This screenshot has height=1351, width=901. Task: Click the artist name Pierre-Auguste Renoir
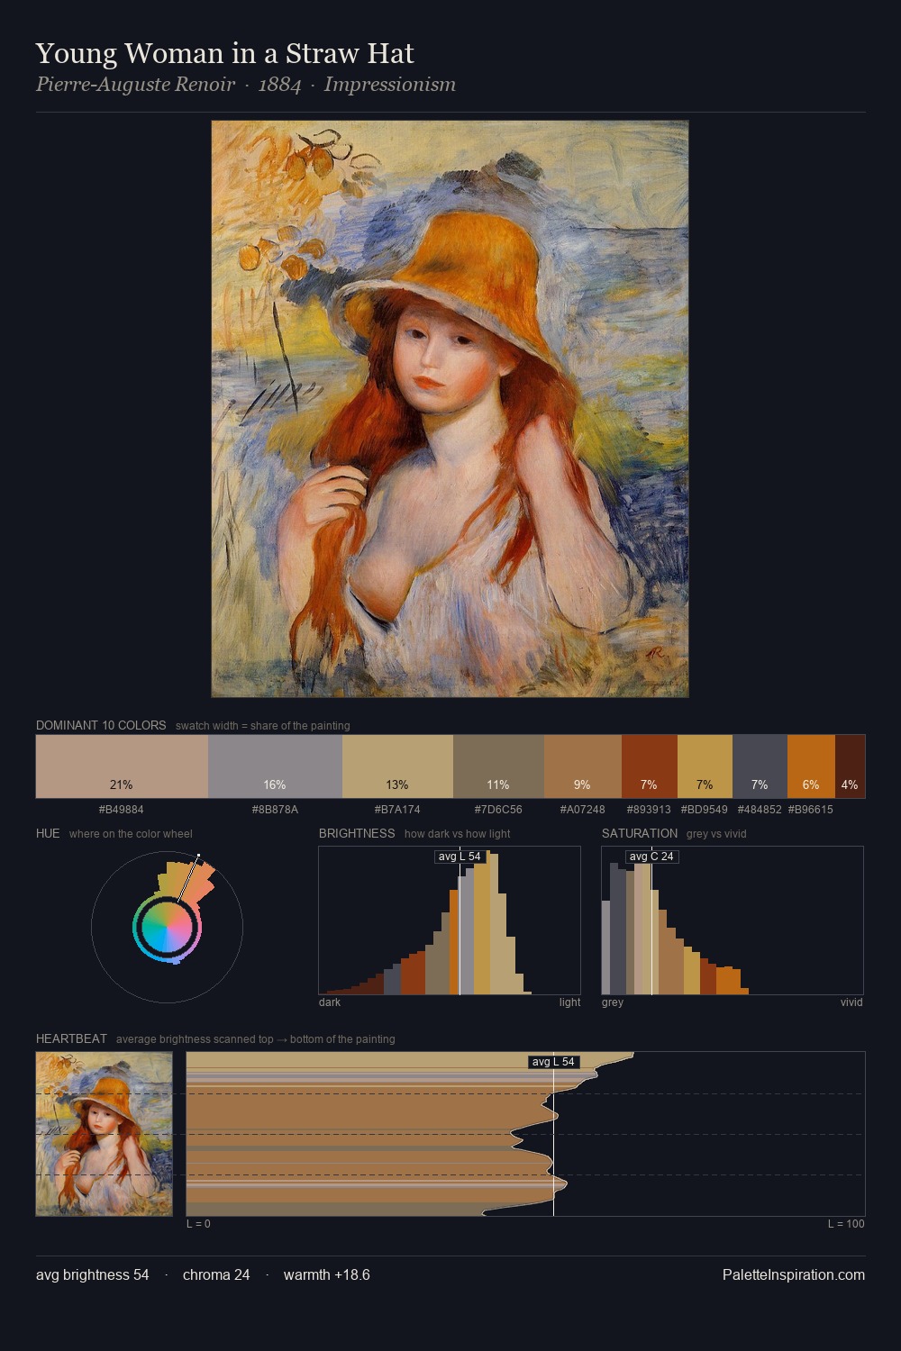[135, 85]
